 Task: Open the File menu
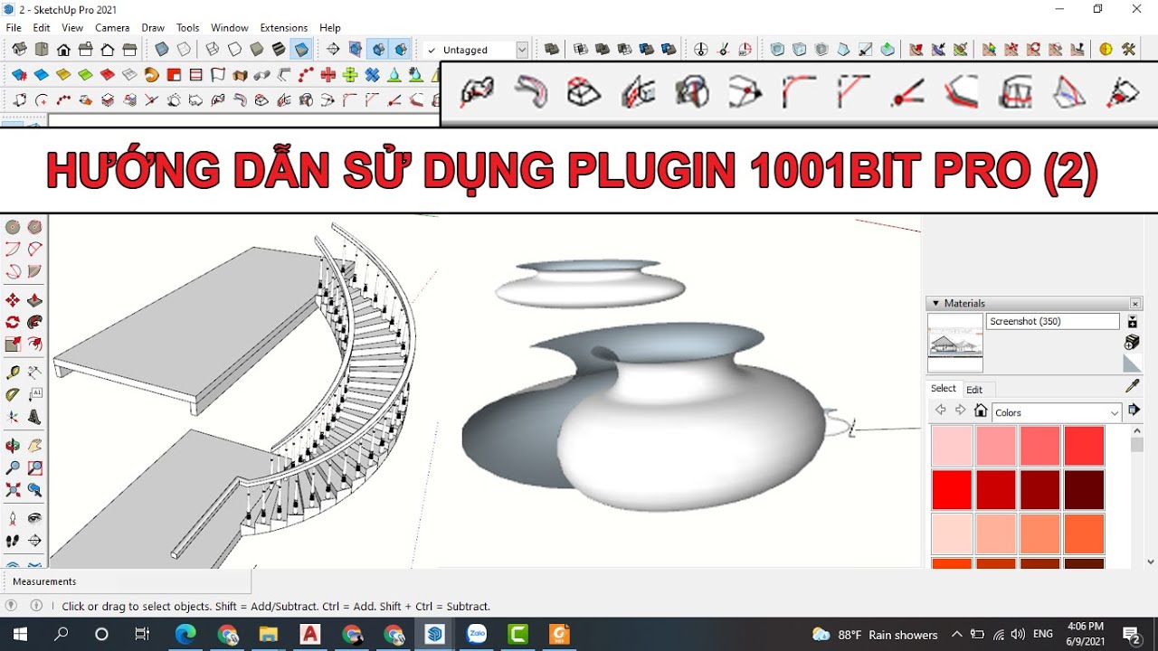tap(14, 28)
